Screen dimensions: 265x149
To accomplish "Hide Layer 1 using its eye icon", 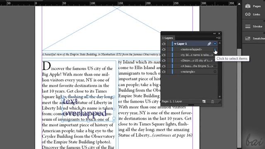I will pos(164,44).
